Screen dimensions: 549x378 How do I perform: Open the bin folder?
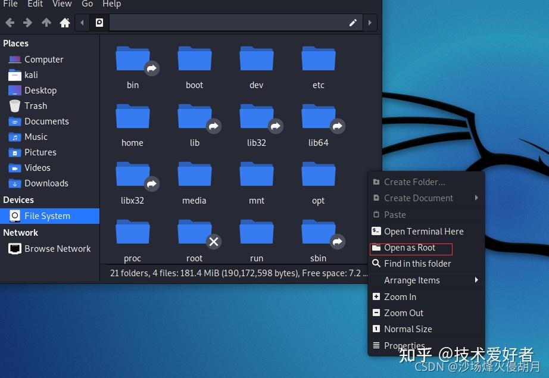click(x=133, y=67)
